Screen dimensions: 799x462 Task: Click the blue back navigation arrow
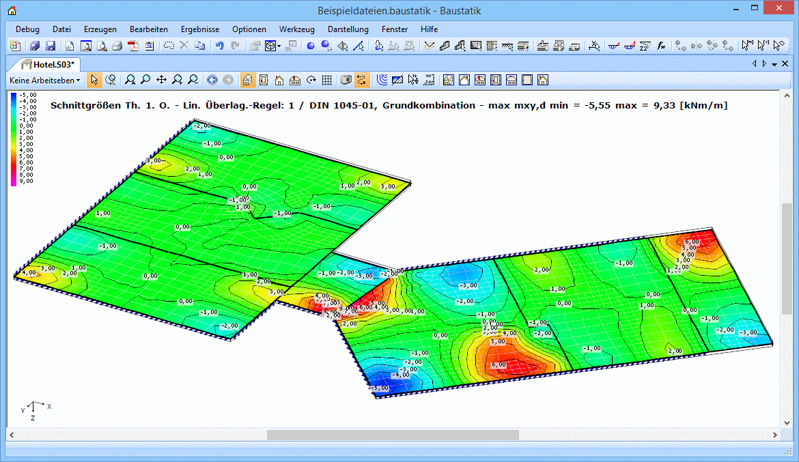[212, 80]
